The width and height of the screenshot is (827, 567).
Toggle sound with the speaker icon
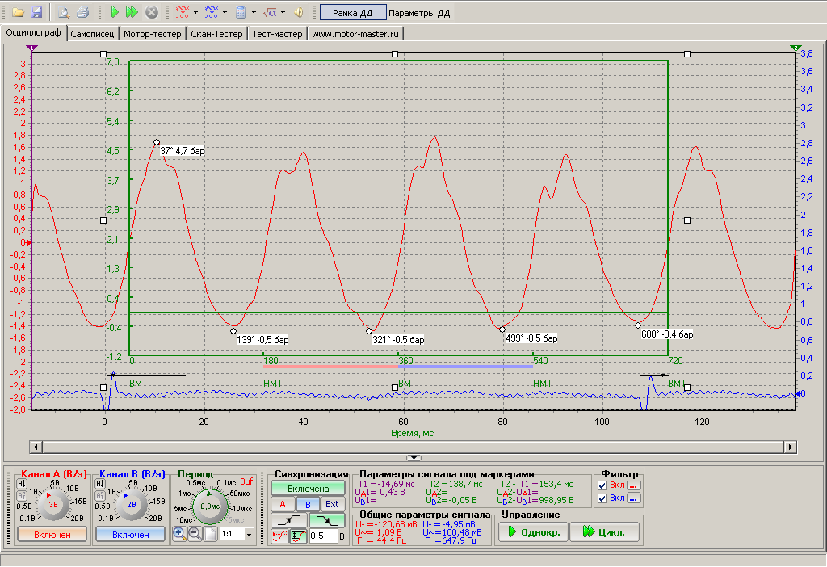click(x=299, y=12)
